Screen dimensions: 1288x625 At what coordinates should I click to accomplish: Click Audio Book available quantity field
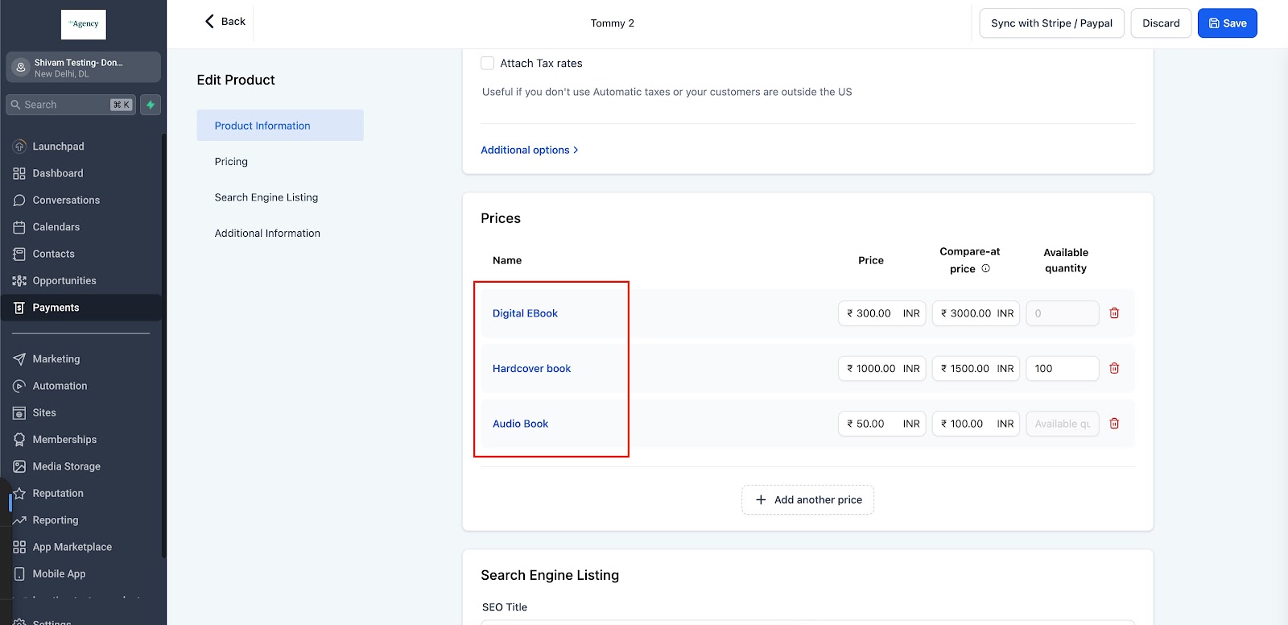pos(1063,424)
